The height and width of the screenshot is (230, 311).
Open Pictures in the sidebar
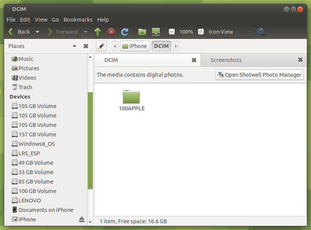coord(25,68)
